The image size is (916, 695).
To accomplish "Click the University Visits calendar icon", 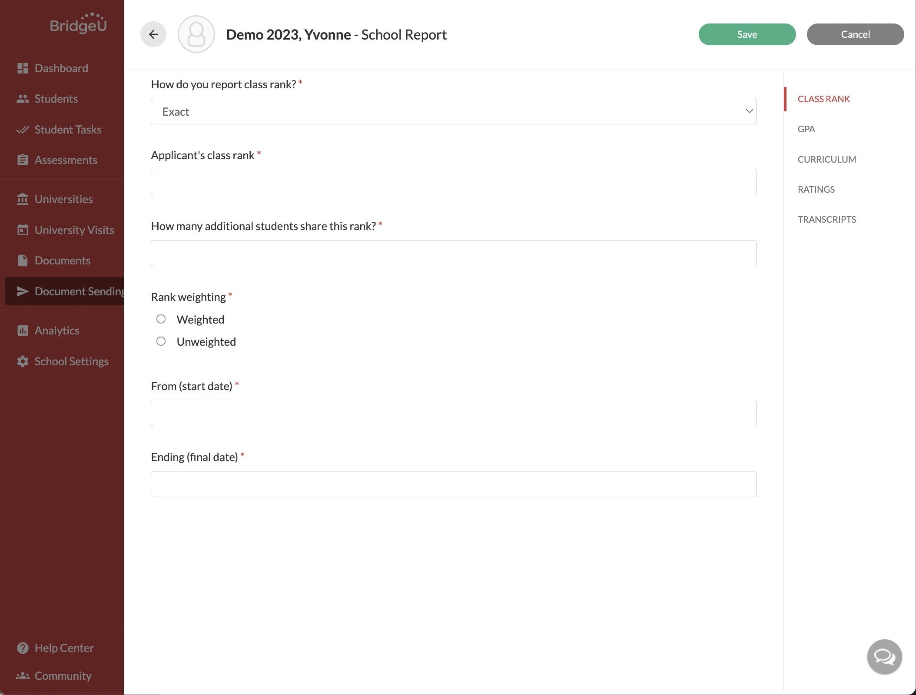I will click(x=23, y=230).
